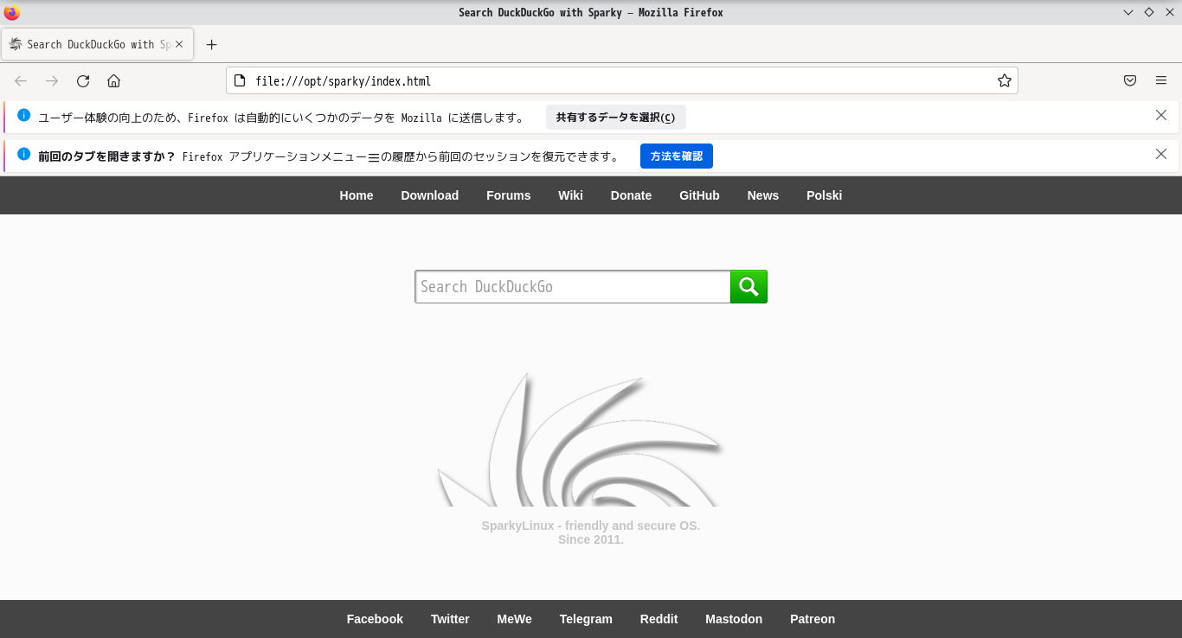The width and height of the screenshot is (1182, 638).
Task: Open the MeWe footer link
Action: pos(514,619)
